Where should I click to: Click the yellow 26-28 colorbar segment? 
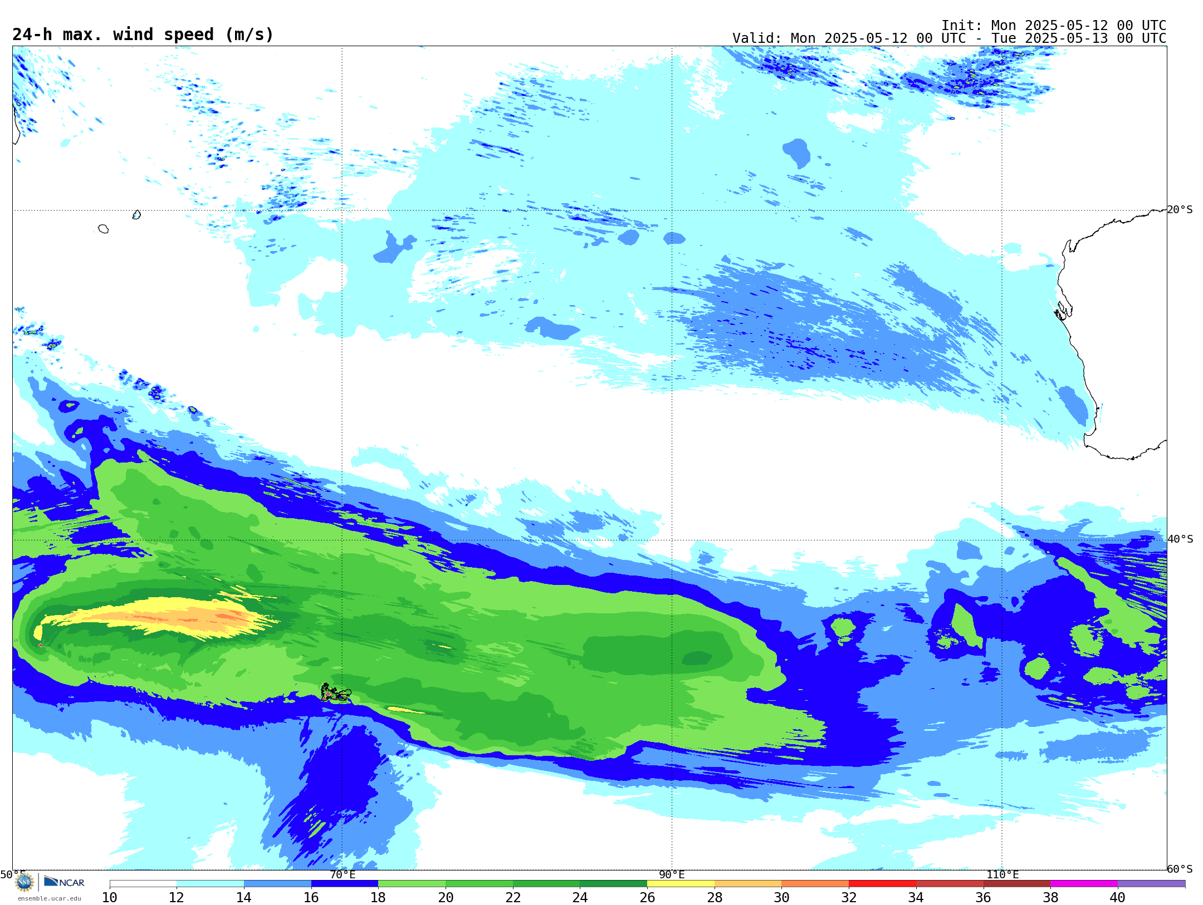click(681, 884)
